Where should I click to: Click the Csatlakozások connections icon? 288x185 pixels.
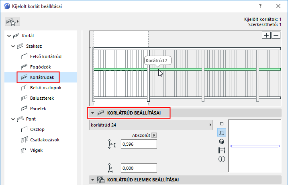[25, 140]
